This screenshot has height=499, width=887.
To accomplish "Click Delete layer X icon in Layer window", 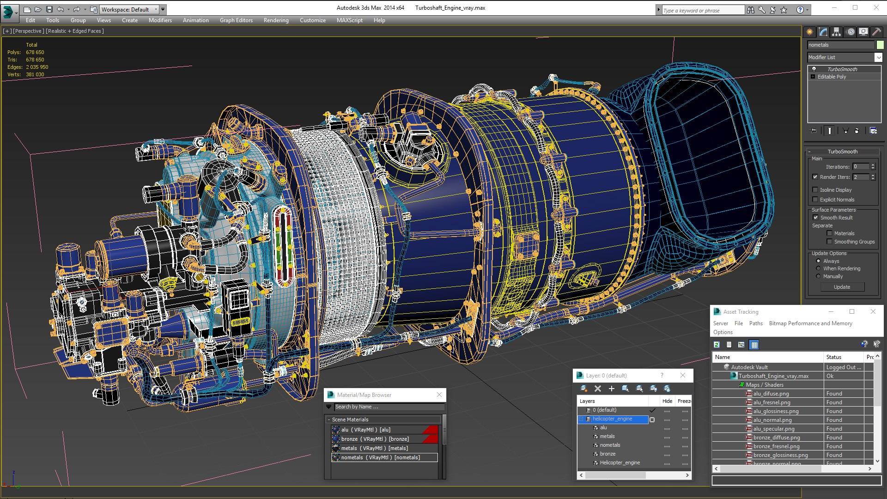I will [x=598, y=389].
